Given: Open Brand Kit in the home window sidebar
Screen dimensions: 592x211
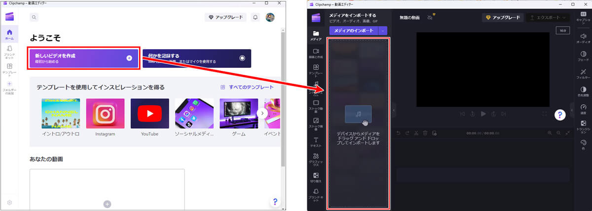Looking at the screenshot, I should click(9, 51).
